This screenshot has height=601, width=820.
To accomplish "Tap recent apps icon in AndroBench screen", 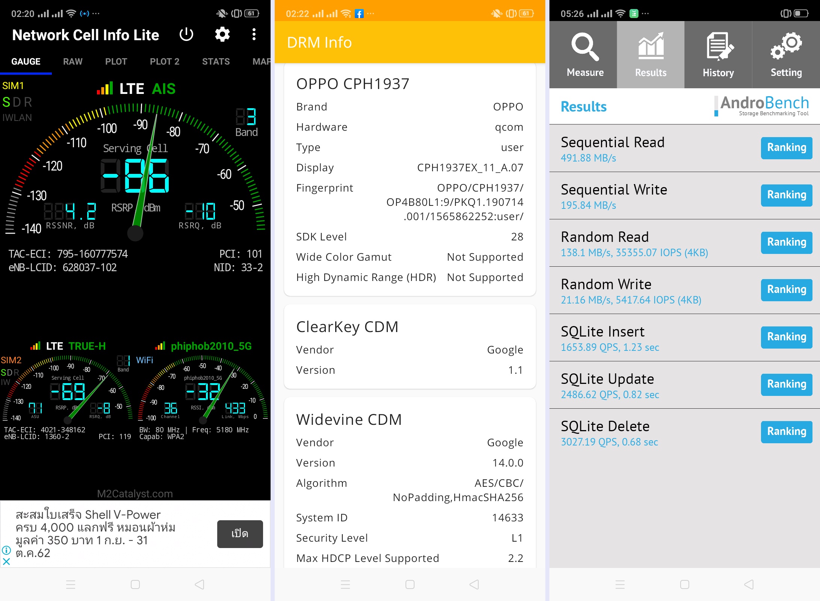I will 620,584.
